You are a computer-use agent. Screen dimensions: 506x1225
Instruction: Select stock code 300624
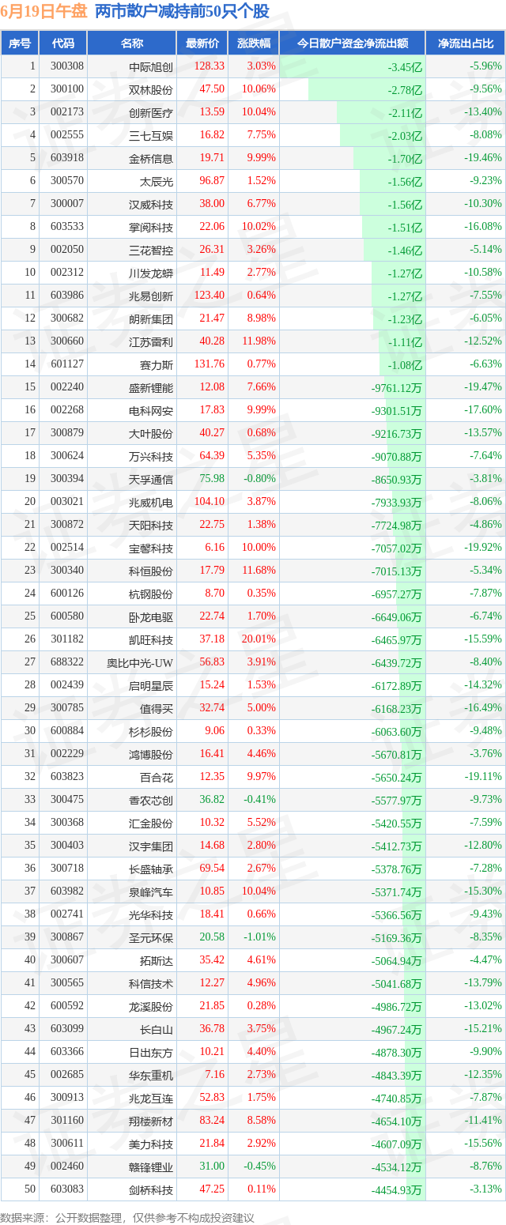point(67,455)
